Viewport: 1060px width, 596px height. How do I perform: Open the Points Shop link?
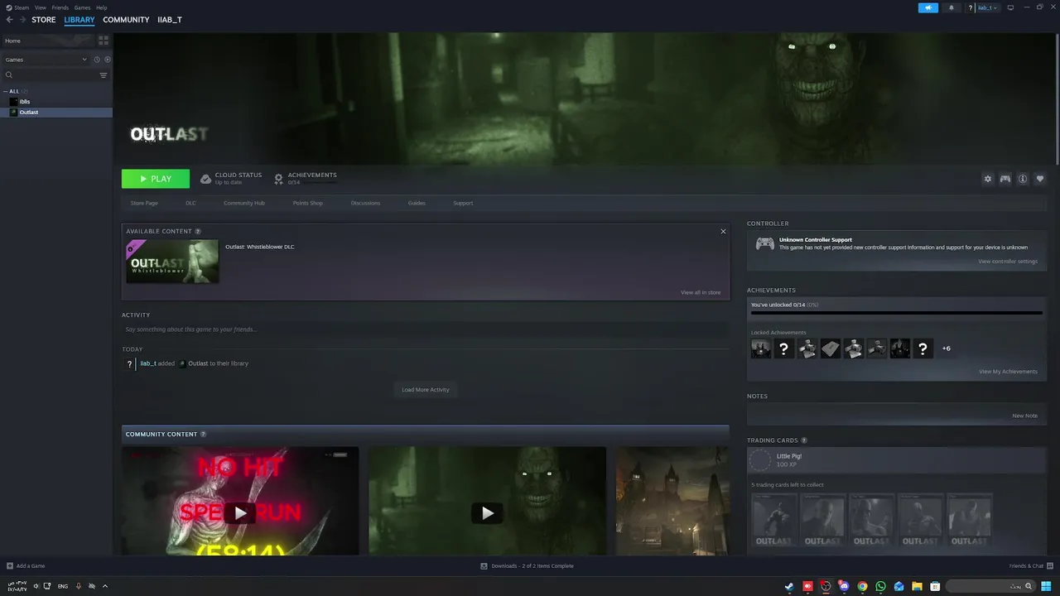click(x=307, y=203)
